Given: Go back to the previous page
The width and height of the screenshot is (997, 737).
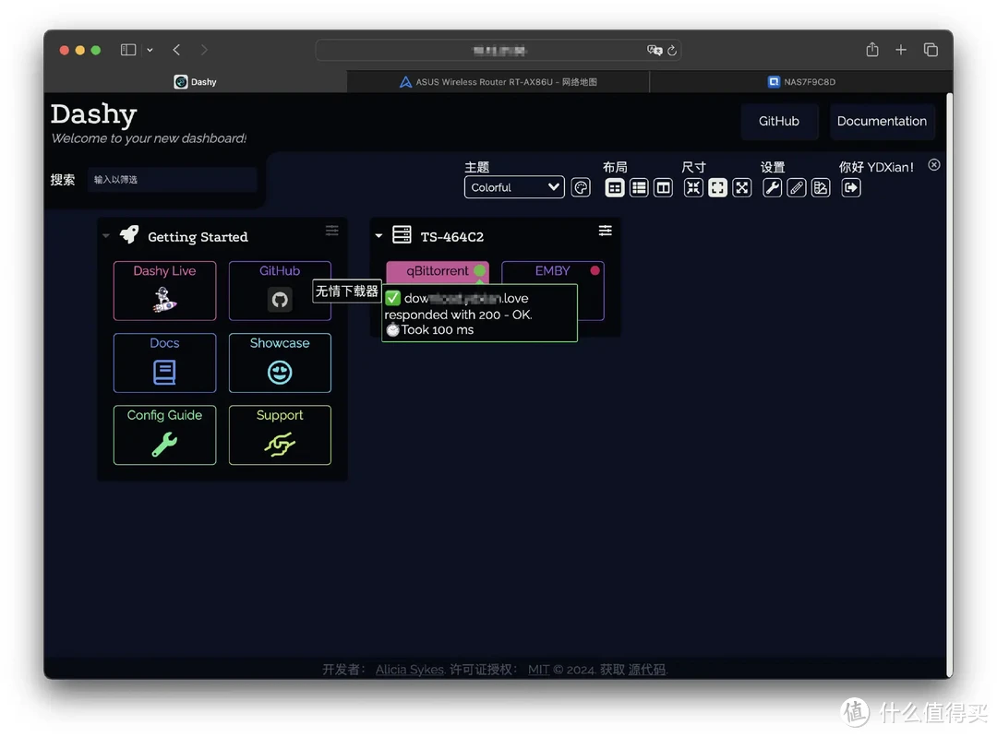Looking at the screenshot, I should point(176,50).
